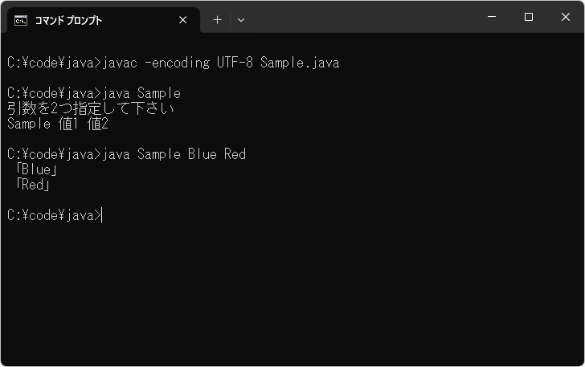
Task: Close the terminal window
Action: (x=565, y=17)
